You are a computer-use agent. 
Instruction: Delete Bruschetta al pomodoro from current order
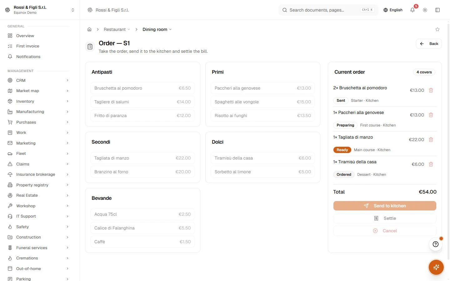pyautogui.click(x=431, y=90)
